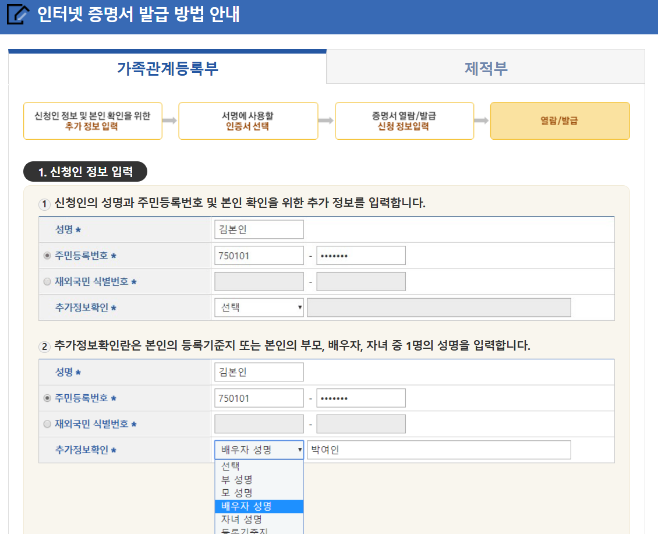This screenshot has width=658, height=534.
Task: Click the masked resident number field in the first form
Action: pyautogui.click(x=360, y=255)
